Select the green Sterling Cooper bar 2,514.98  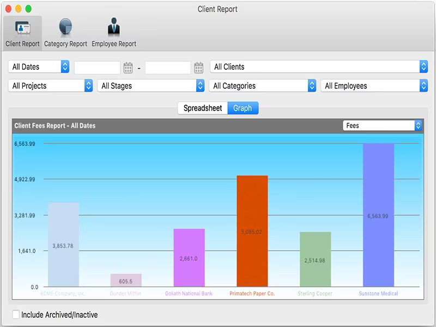point(316,259)
